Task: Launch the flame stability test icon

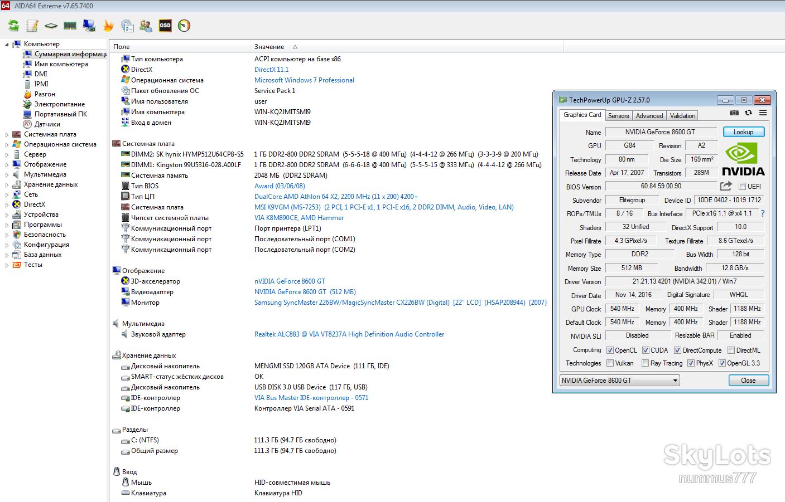Action: [108, 26]
